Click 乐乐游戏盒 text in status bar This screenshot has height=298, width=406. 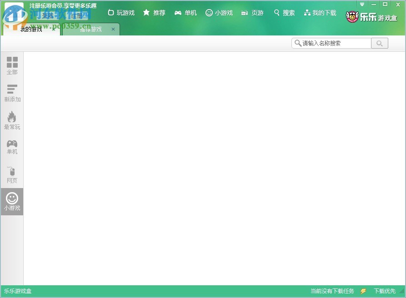18,291
